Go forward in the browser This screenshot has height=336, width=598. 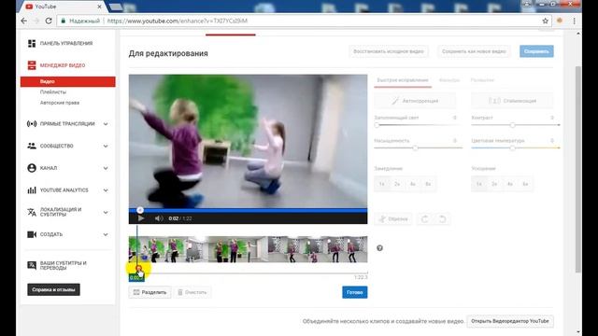pos(36,21)
